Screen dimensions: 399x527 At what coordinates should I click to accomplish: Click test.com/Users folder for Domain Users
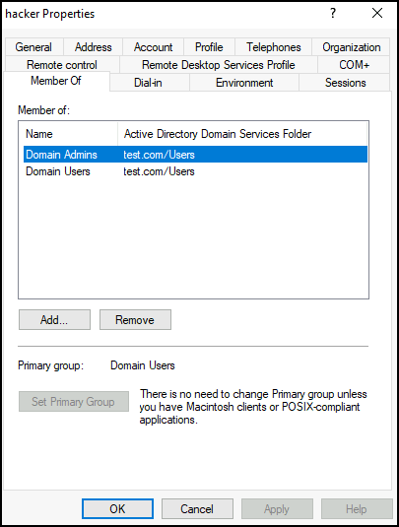coord(159,171)
